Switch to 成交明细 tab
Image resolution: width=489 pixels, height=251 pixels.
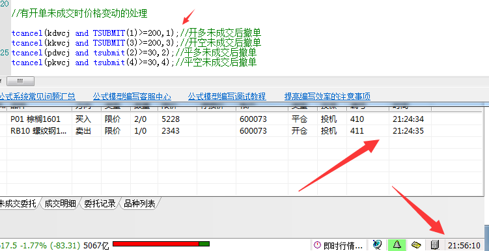click(x=60, y=204)
